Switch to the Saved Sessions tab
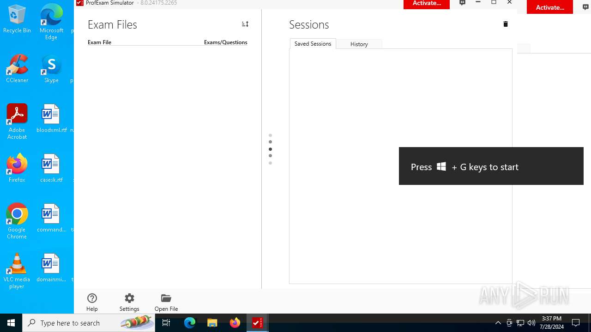This screenshot has width=591, height=332. point(313,44)
